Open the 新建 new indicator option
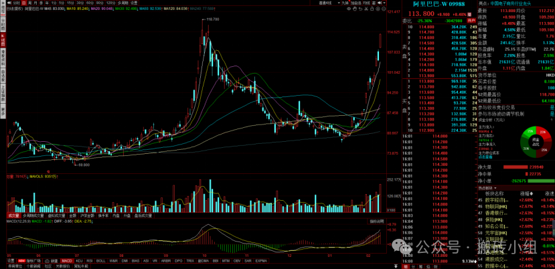Screen dimensions: 555x269 pos(52,260)
